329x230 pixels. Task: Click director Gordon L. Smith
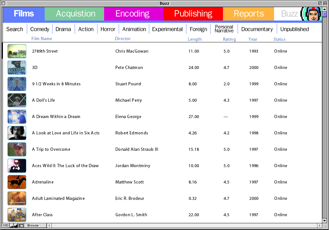tap(131, 215)
